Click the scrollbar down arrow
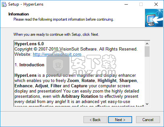Image resolution: width=164 pixels, height=127 pixels. [x=147, y=104]
